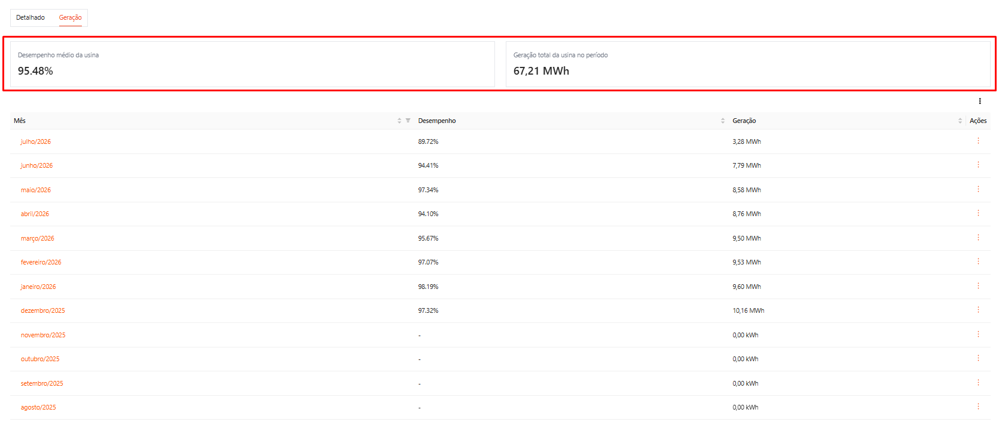Screen dimensions: 999x443
Task: Click the 9,50 MWh generation cell
Action: (x=747, y=239)
